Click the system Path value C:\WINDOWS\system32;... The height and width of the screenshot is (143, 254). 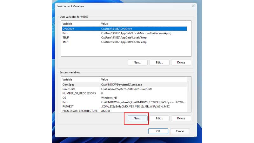pyautogui.click(x=144, y=102)
